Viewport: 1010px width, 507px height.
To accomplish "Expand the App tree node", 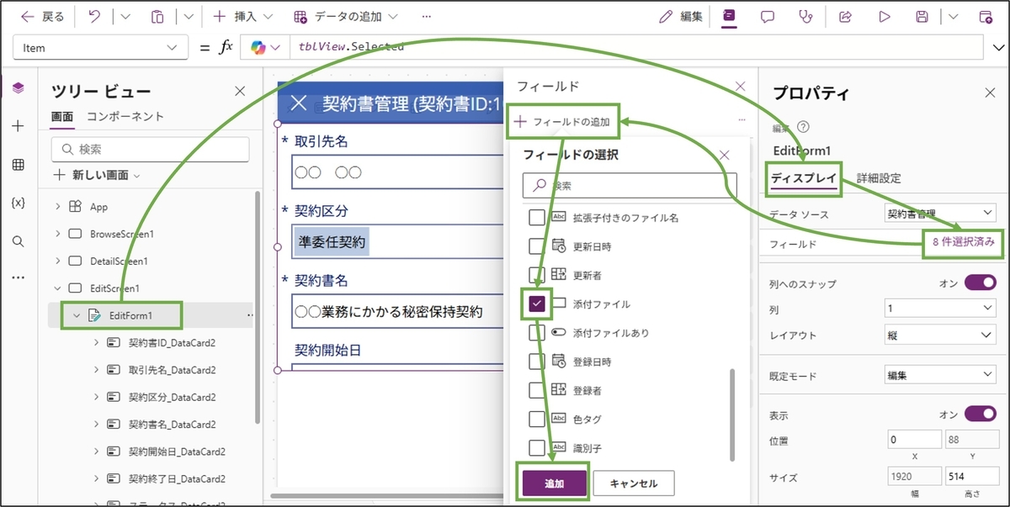I will click(58, 207).
